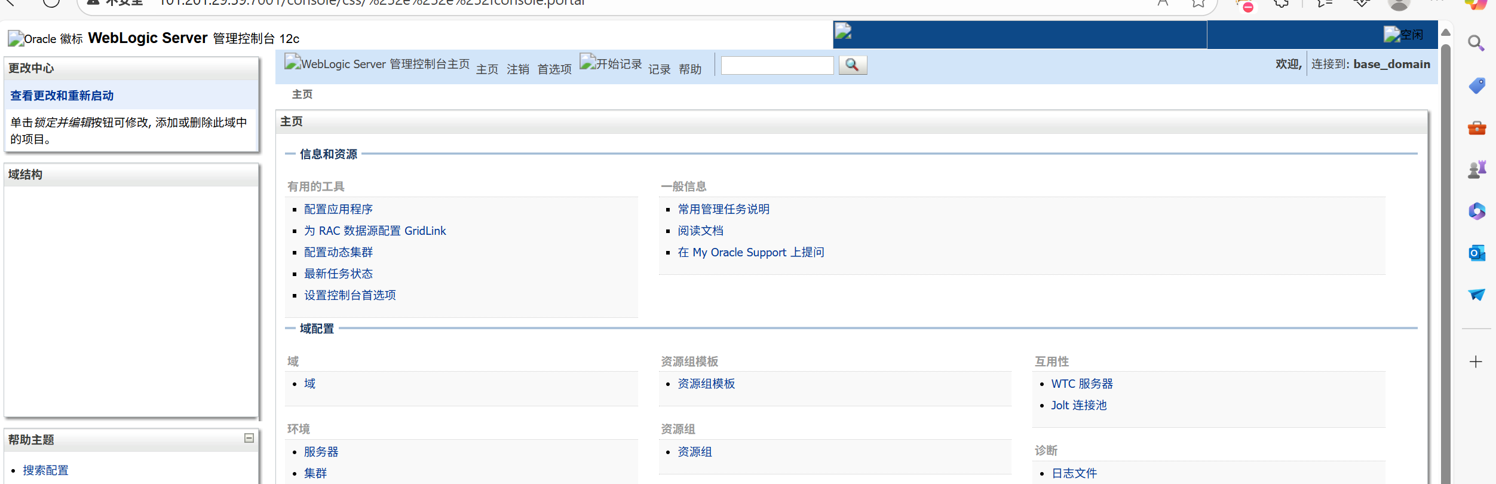Add a sidebar app with the plus icon

[x=1476, y=362]
